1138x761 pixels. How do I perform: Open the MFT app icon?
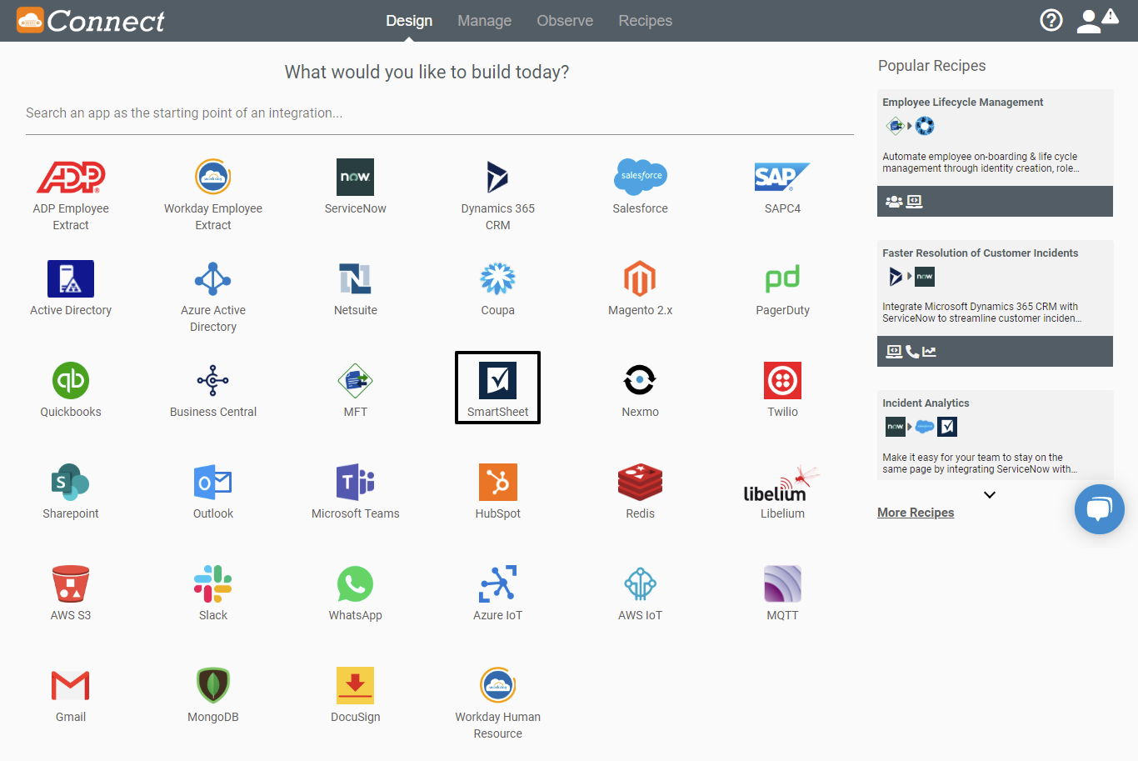coord(356,380)
